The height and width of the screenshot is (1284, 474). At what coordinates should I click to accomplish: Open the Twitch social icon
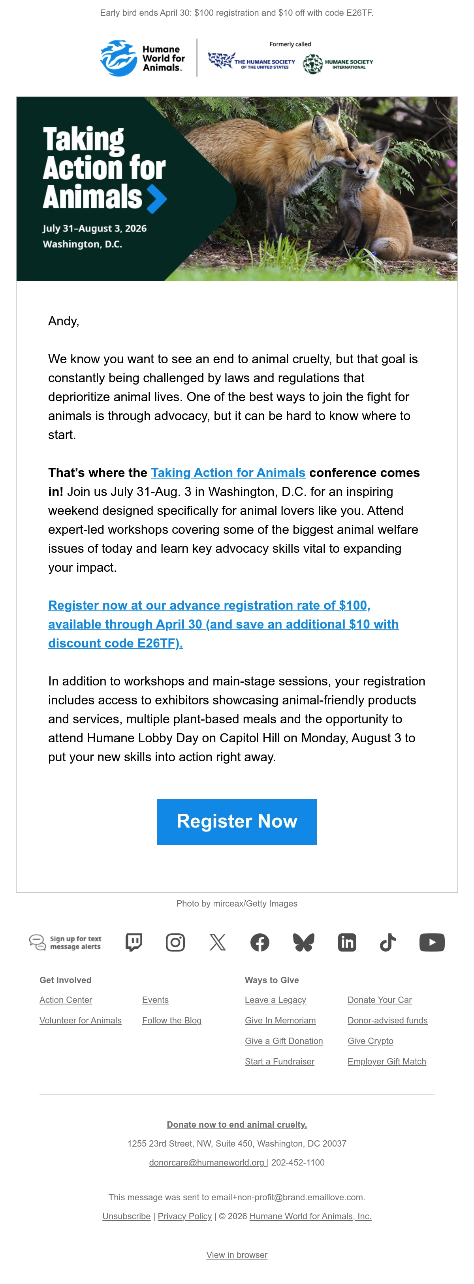click(x=134, y=942)
